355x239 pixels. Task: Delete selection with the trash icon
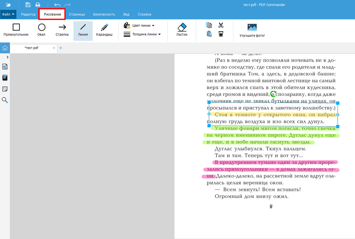[221, 34]
